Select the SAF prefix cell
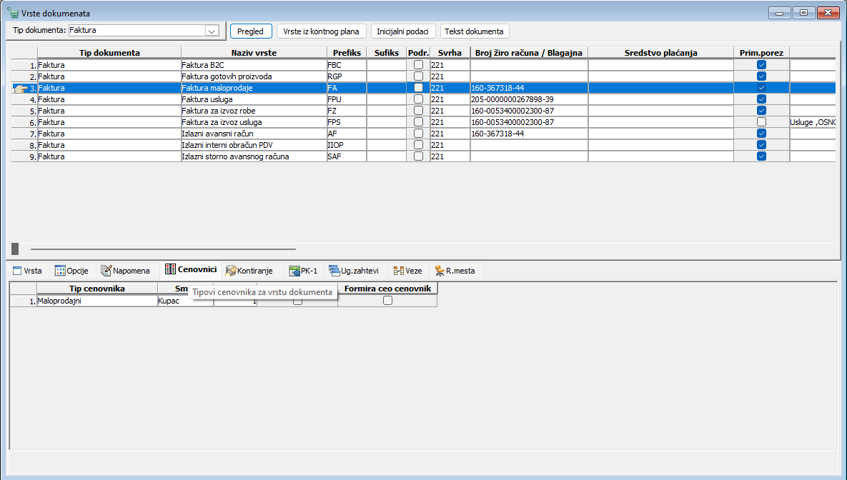This screenshot has height=480, width=847. click(x=346, y=156)
